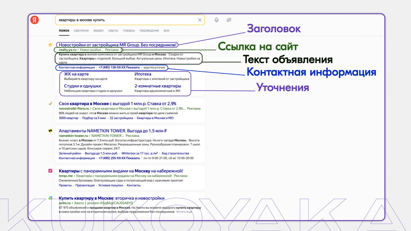
Task: Open the «Ход строительства» link
Action: pyautogui.click(x=175, y=153)
